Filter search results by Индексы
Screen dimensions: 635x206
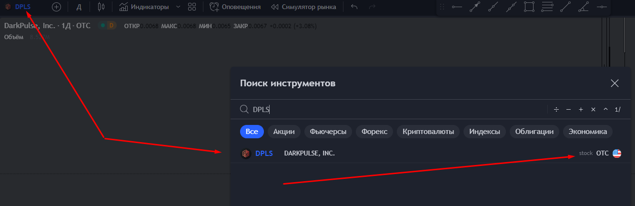click(484, 132)
